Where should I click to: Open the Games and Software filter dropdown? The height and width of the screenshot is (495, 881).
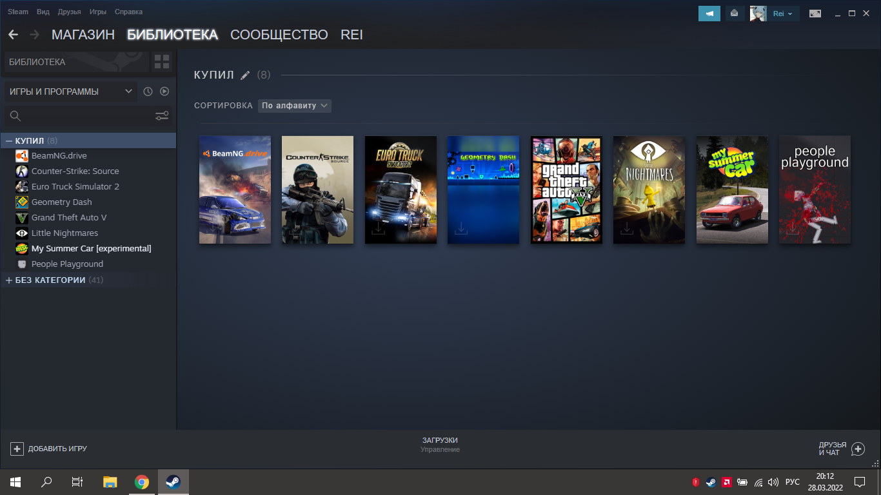click(x=71, y=92)
